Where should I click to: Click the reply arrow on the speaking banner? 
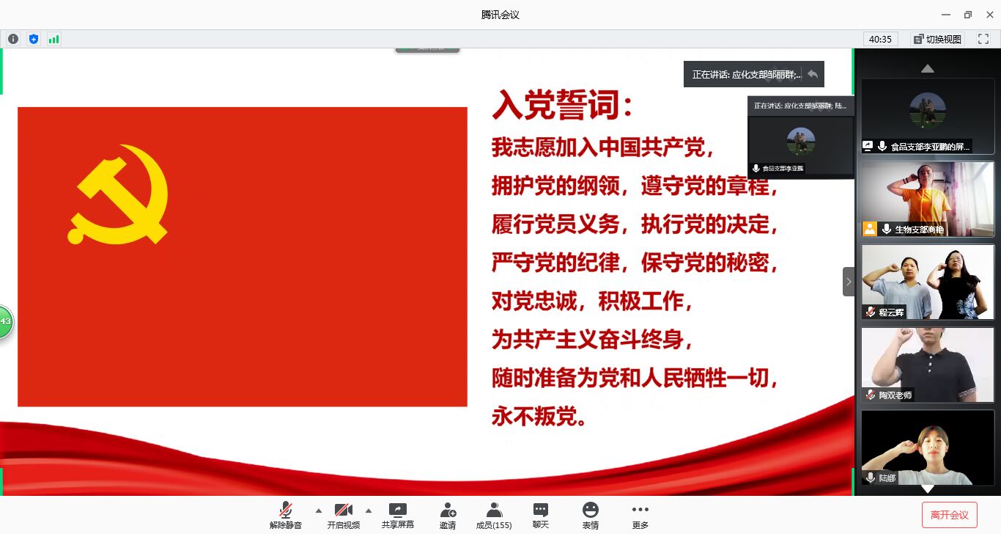813,74
